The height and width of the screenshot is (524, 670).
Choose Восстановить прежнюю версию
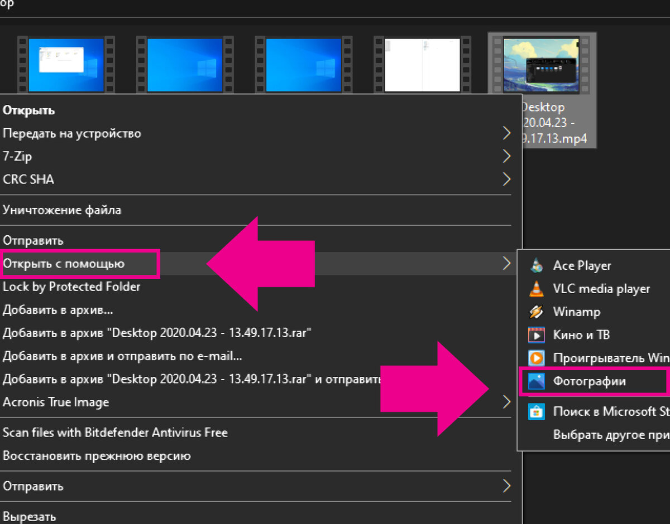click(x=97, y=455)
